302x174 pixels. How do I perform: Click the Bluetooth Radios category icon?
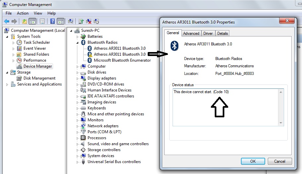coord(83,42)
